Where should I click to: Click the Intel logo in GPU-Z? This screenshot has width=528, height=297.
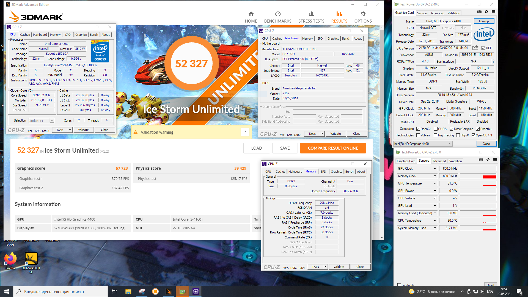point(484,34)
